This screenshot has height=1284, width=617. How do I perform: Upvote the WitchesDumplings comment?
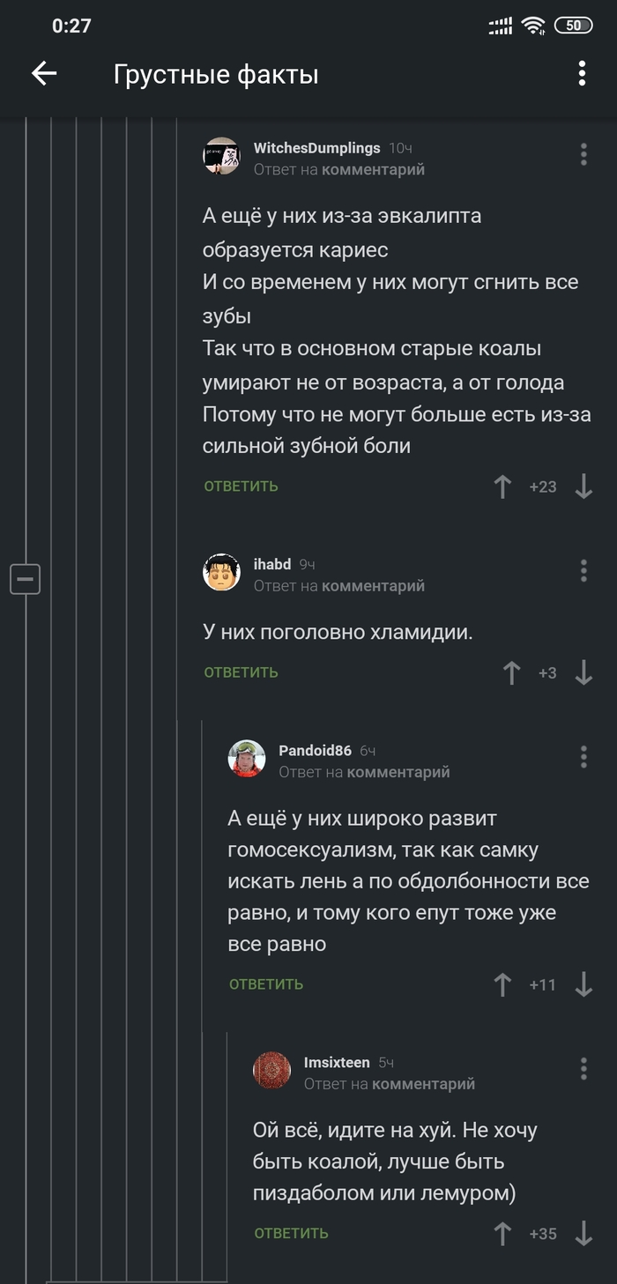pyautogui.click(x=502, y=486)
